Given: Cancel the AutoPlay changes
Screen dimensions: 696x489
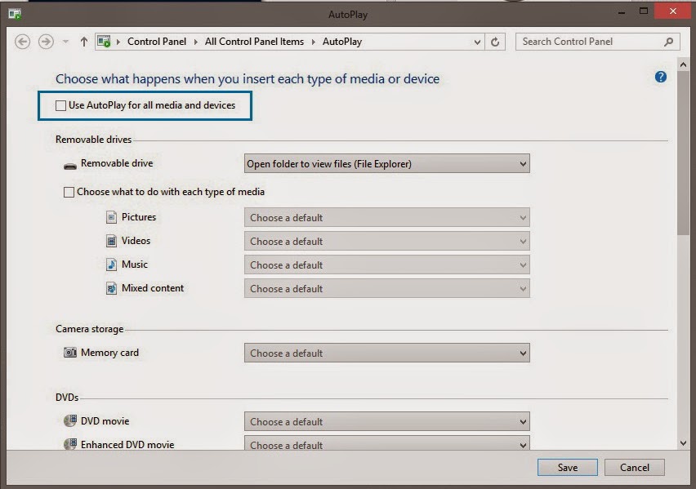Looking at the screenshot, I should click(x=635, y=467).
